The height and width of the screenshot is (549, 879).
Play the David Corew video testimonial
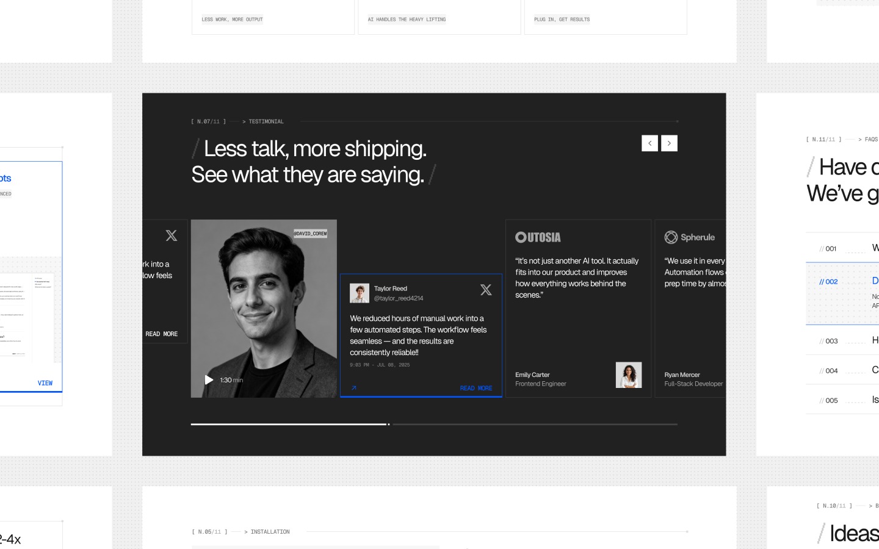coord(209,380)
